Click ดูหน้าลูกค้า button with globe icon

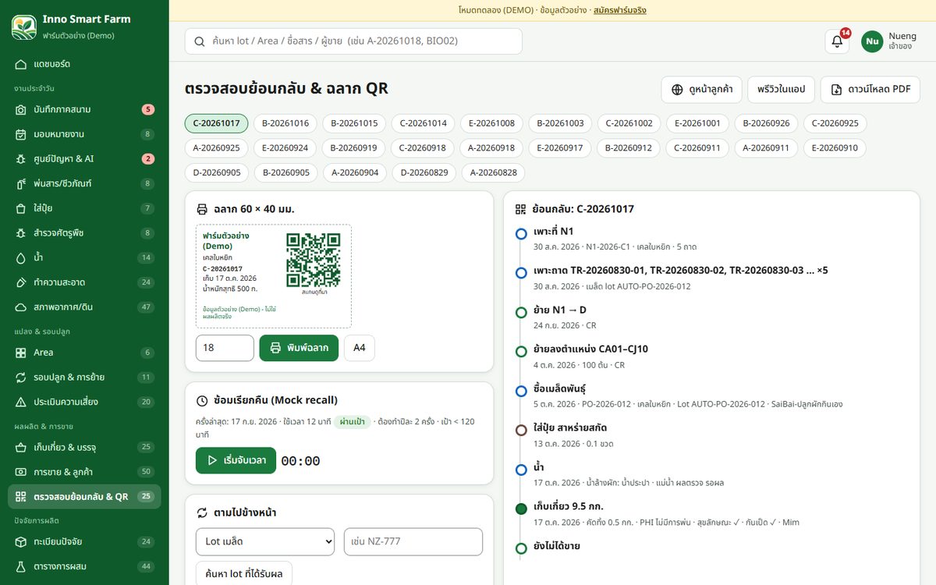(701, 90)
